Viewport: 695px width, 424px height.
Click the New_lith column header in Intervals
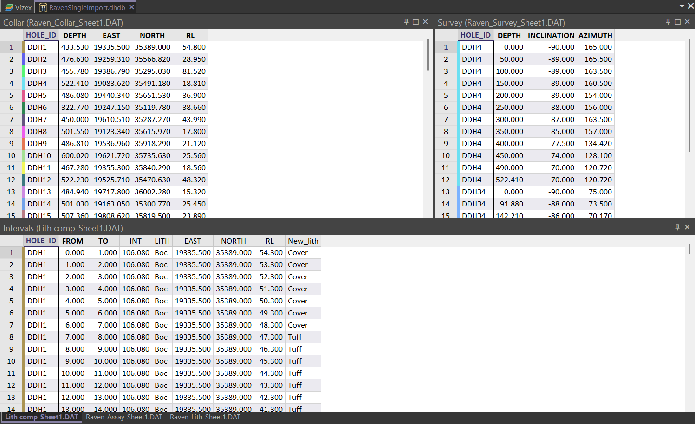pos(303,241)
